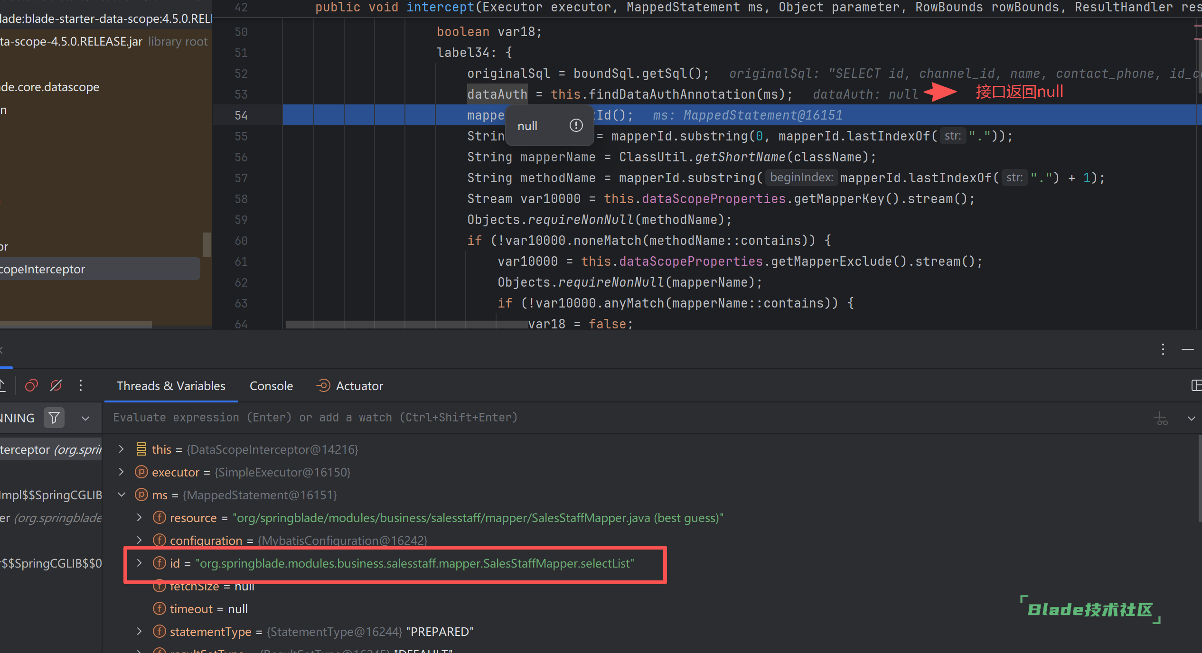Toggle Mute Breakpoints in debug toolbar
This screenshot has width=1202, height=653.
click(56, 386)
